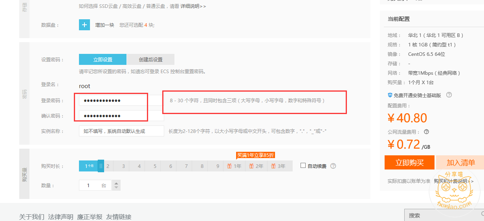The image size is (484, 221).
Task: Open the 法律声明 footer link
Action: [60, 217]
